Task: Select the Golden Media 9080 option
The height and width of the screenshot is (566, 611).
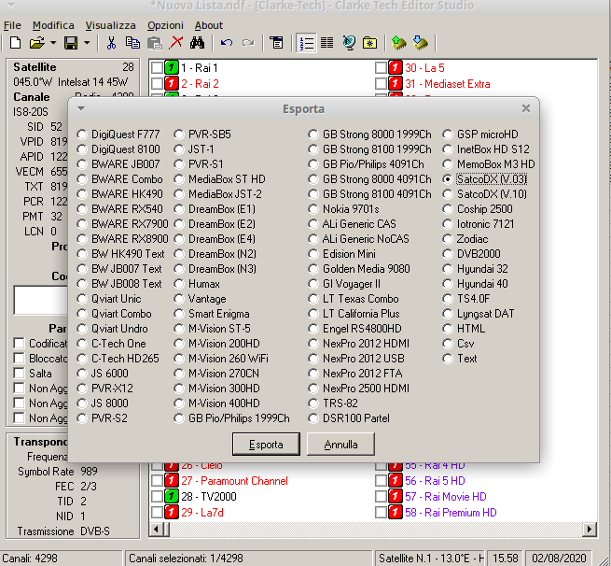Action: tap(313, 269)
